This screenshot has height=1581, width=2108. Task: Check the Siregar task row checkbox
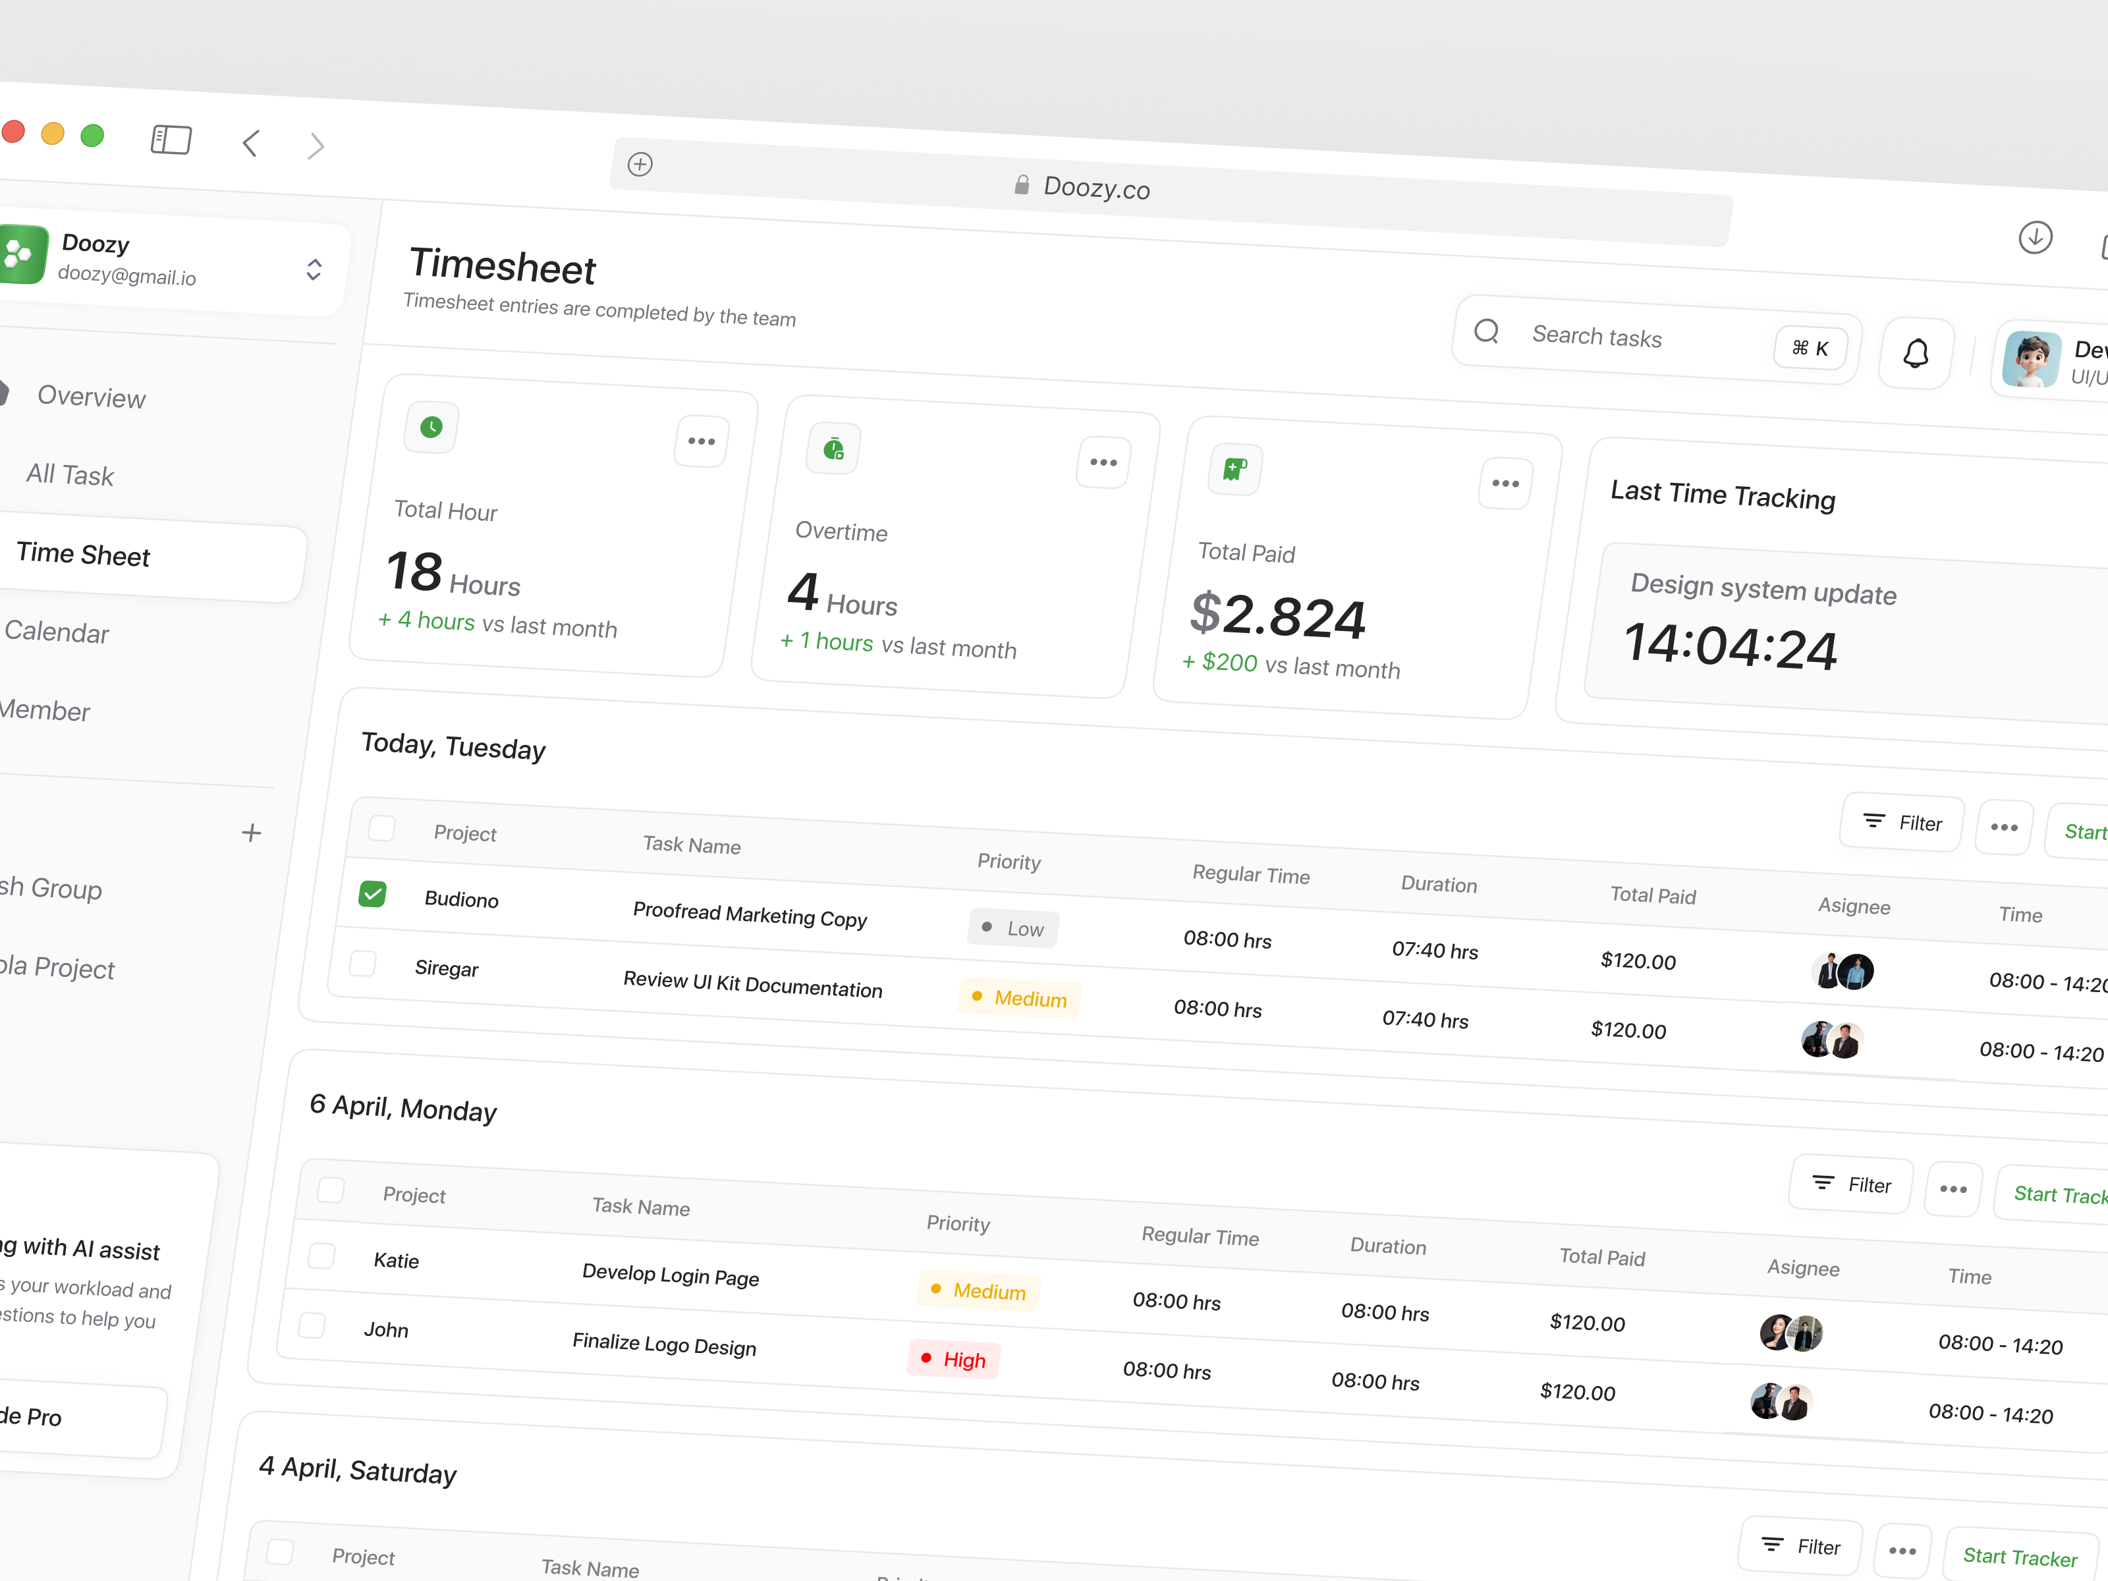point(362,964)
